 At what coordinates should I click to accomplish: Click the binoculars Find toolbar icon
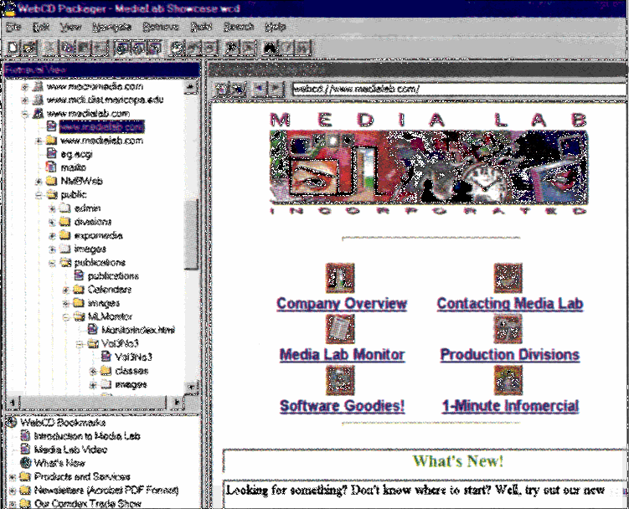point(271,49)
